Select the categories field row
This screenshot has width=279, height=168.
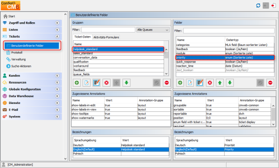(x=225, y=45)
